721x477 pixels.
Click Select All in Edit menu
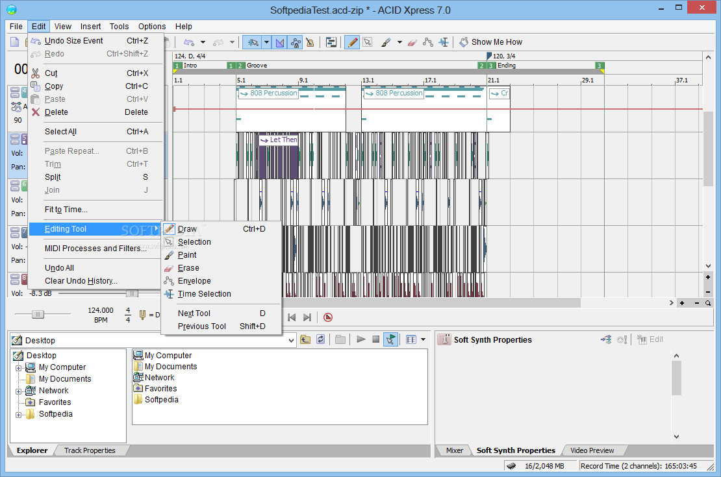95,132
